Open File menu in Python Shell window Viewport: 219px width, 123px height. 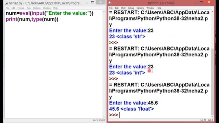click(x=111, y=8)
